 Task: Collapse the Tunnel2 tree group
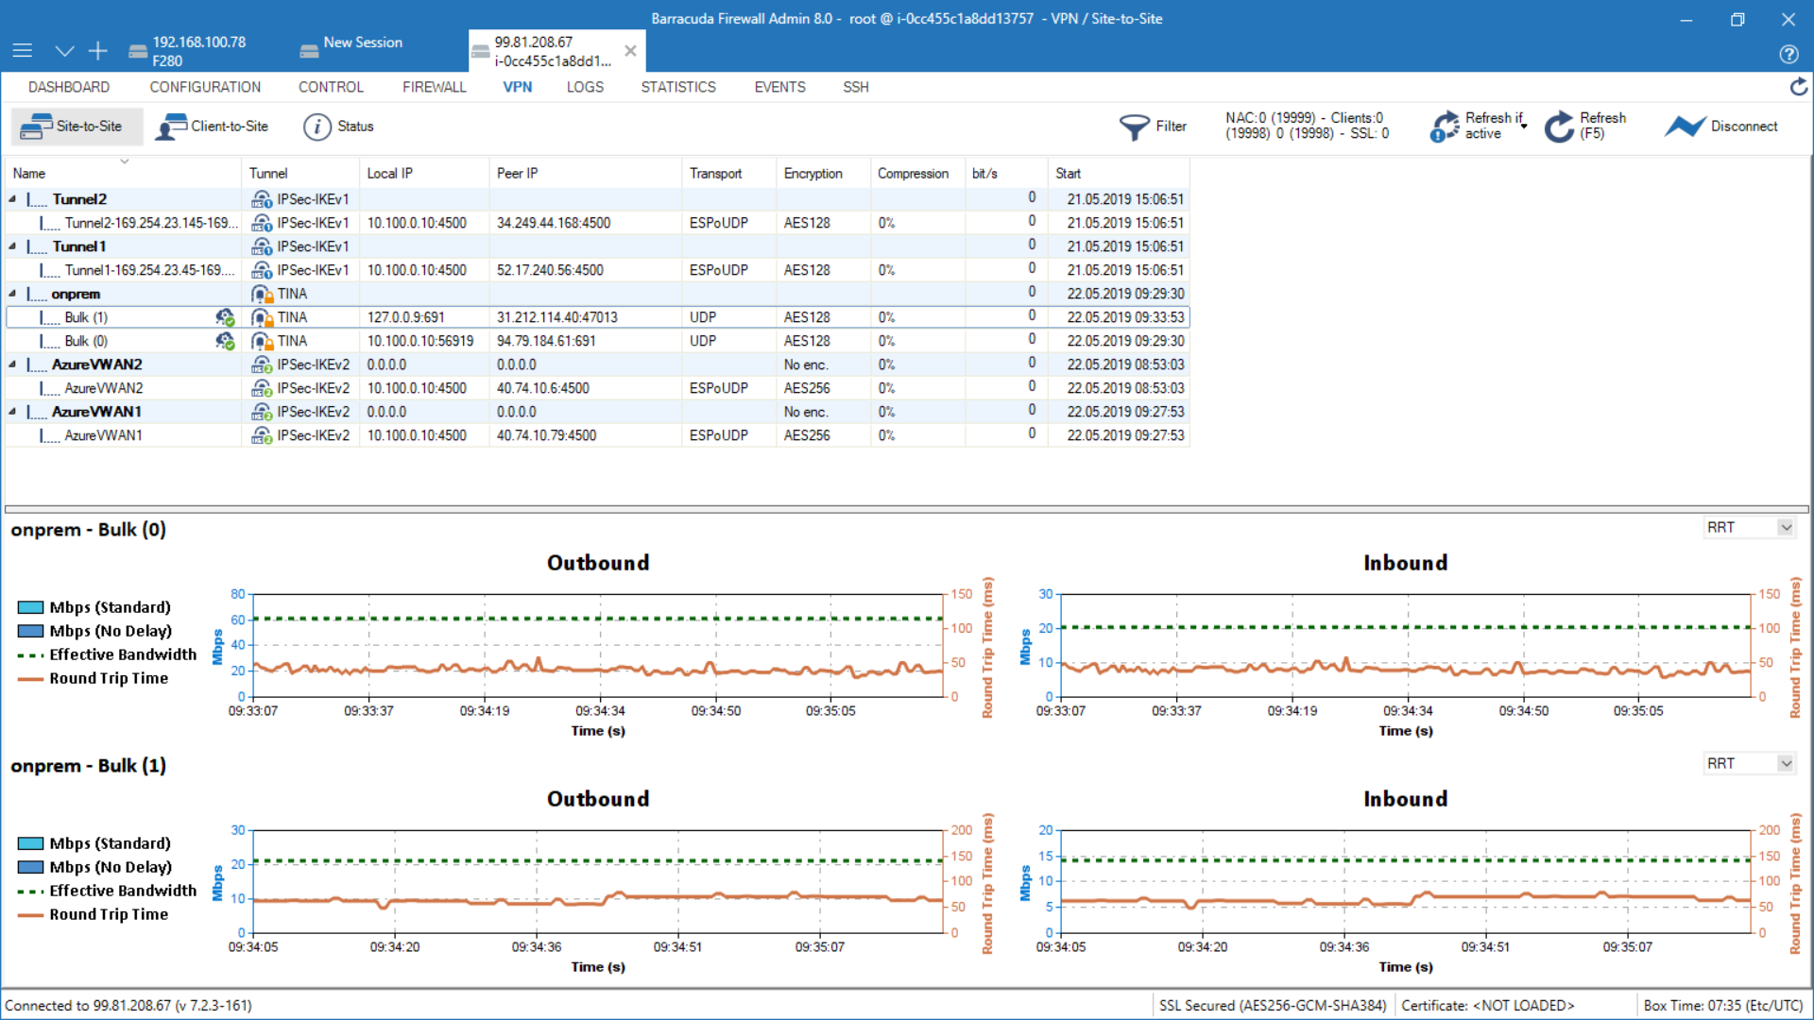[12, 199]
